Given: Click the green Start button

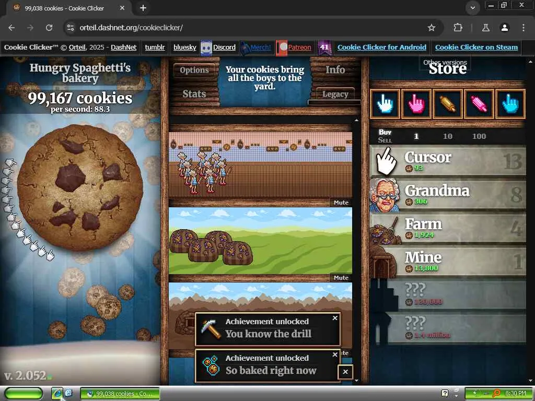Looking at the screenshot, I should click(x=24, y=394).
